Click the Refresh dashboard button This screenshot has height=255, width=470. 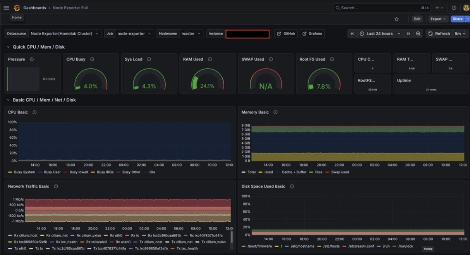click(439, 34)
